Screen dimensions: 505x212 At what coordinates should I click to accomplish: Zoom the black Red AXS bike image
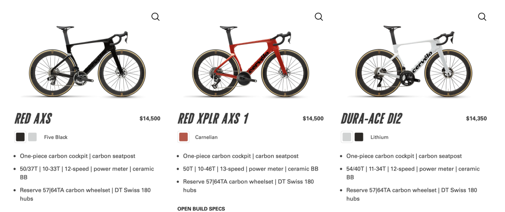coord(155,17)
